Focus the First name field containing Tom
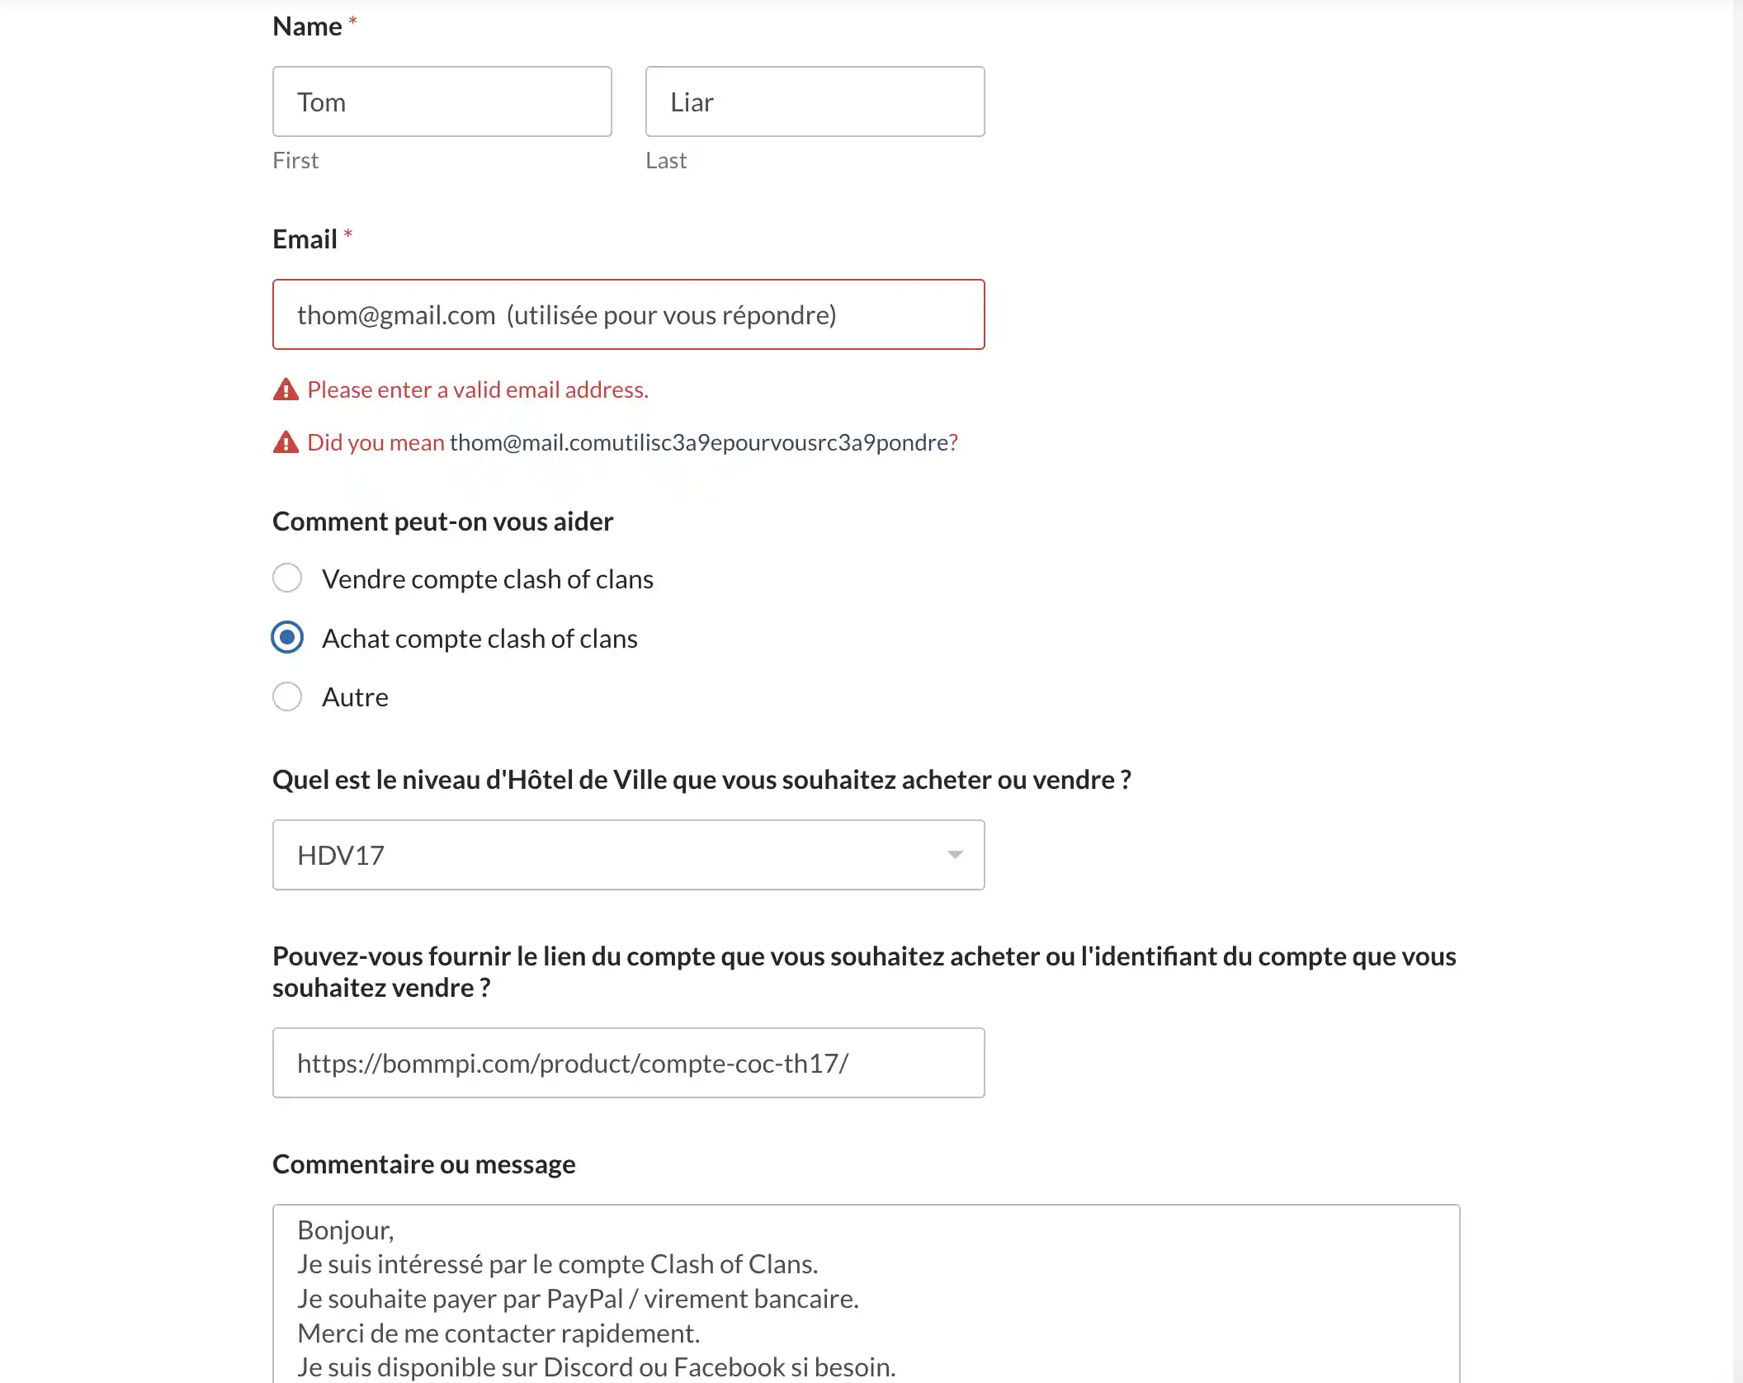Viewport: 1743px width, 1383px height. (x=442, y=101)
